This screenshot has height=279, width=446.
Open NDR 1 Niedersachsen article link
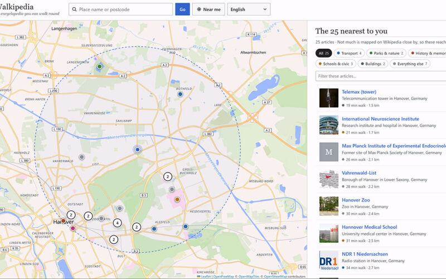click(x=365, y=254)
